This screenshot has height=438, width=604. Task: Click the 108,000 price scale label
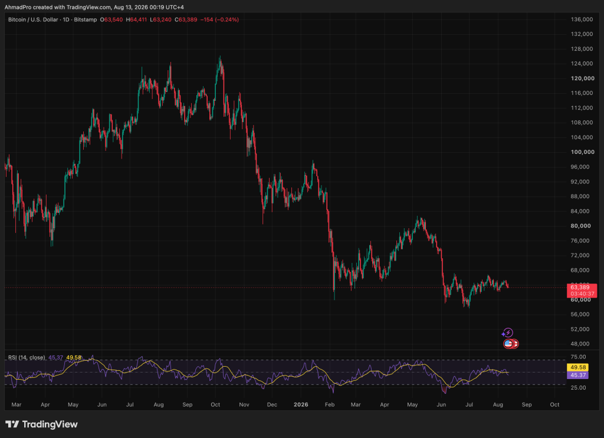point(582,123)
